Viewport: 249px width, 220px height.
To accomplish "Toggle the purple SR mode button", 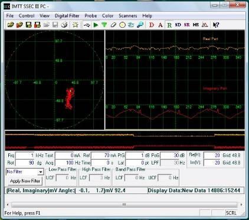I will (x=187, y=25).
